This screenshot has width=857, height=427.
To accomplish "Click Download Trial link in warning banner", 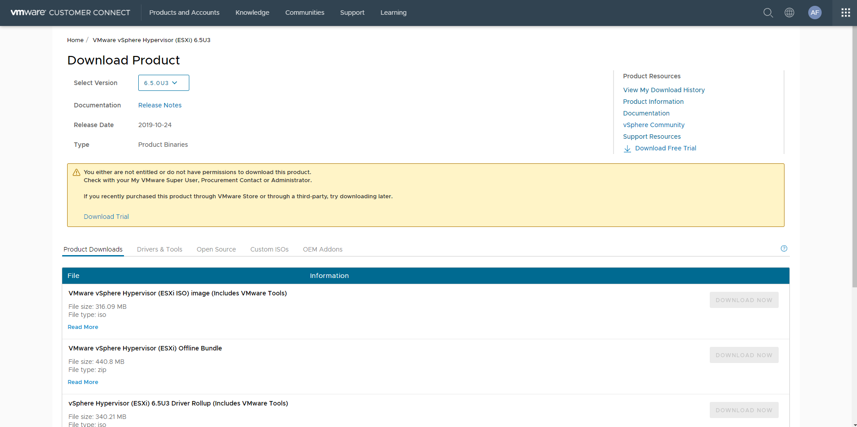I will (106, 217).
